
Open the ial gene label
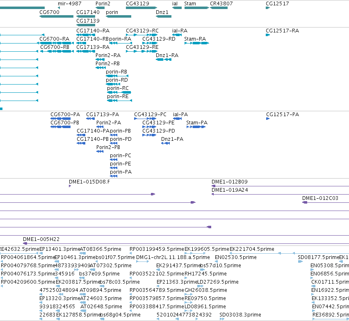coord(175,4)
